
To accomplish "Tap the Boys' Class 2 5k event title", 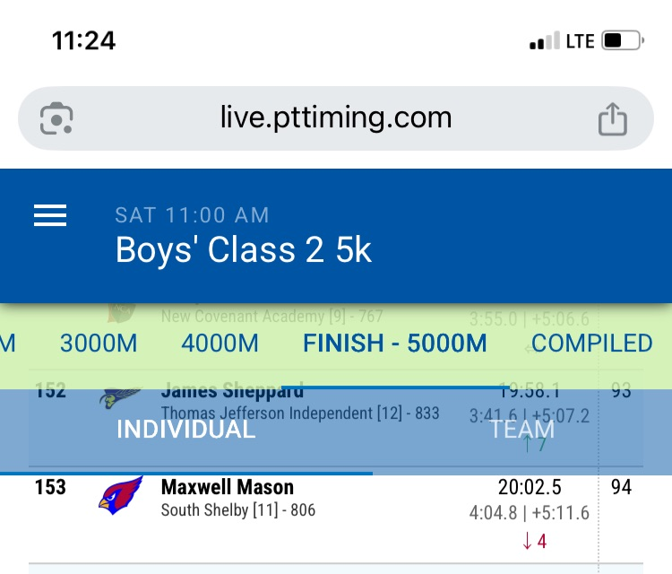I will [x=244, y=250].
